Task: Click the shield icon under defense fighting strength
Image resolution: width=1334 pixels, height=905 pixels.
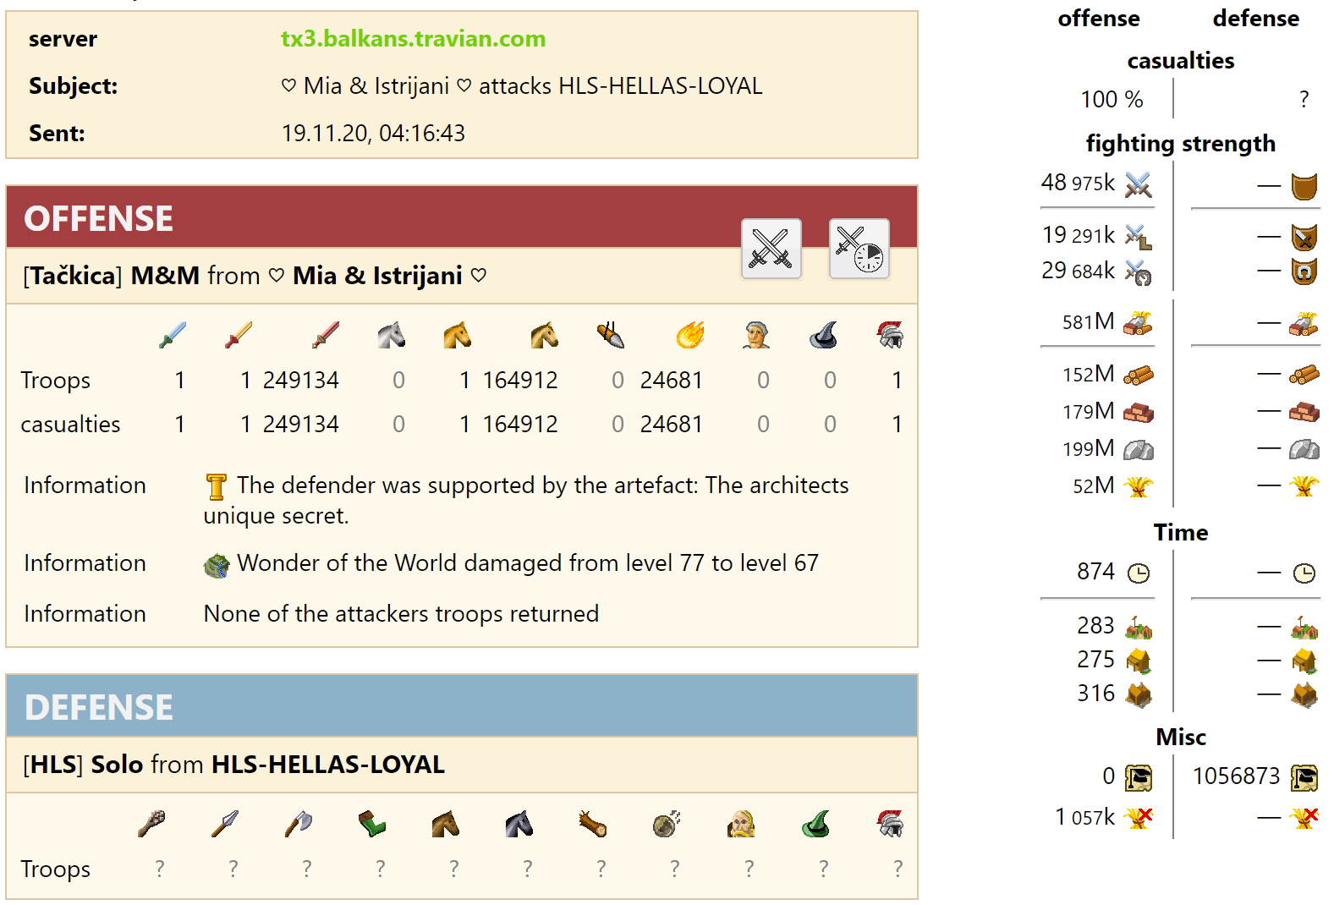Action: [1304, 186]
